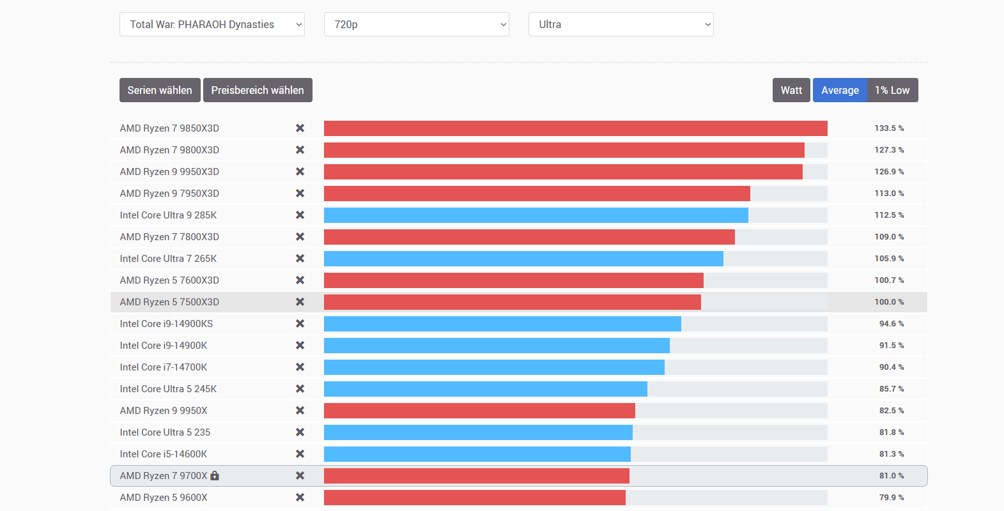Click the 94.6 % value
The image size is (1004, 511).
pyautogui.click(x=892, y=324)
